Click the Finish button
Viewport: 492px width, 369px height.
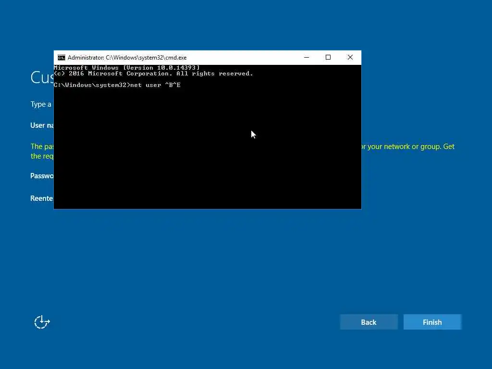432,322
